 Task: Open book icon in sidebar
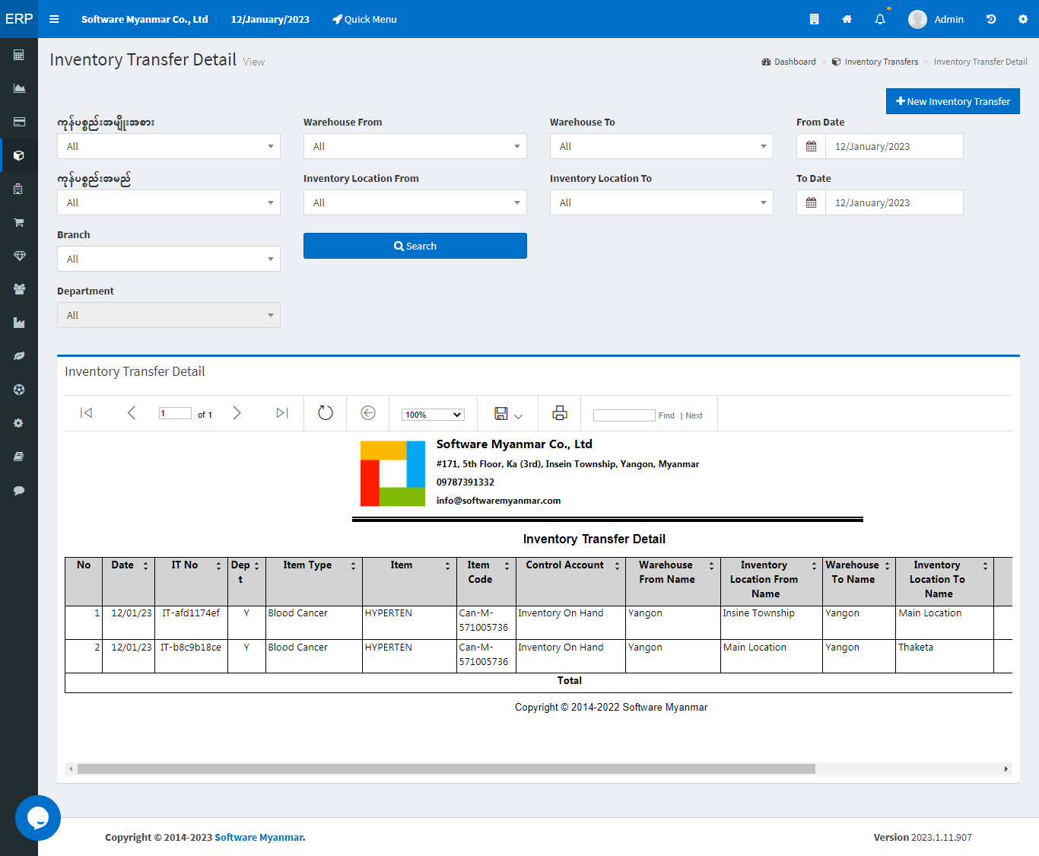[19, 457]
